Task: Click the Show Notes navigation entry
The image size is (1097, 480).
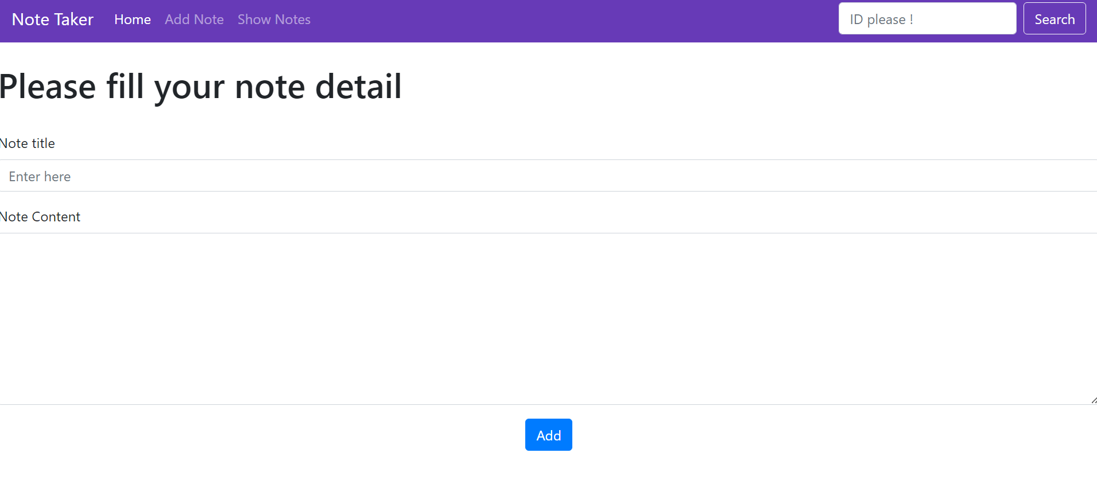Action: pos(274,19)
